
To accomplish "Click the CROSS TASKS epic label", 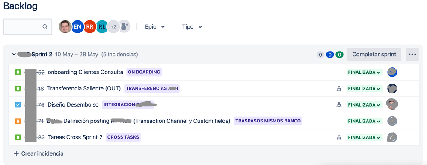I will (x=123, y=137).
